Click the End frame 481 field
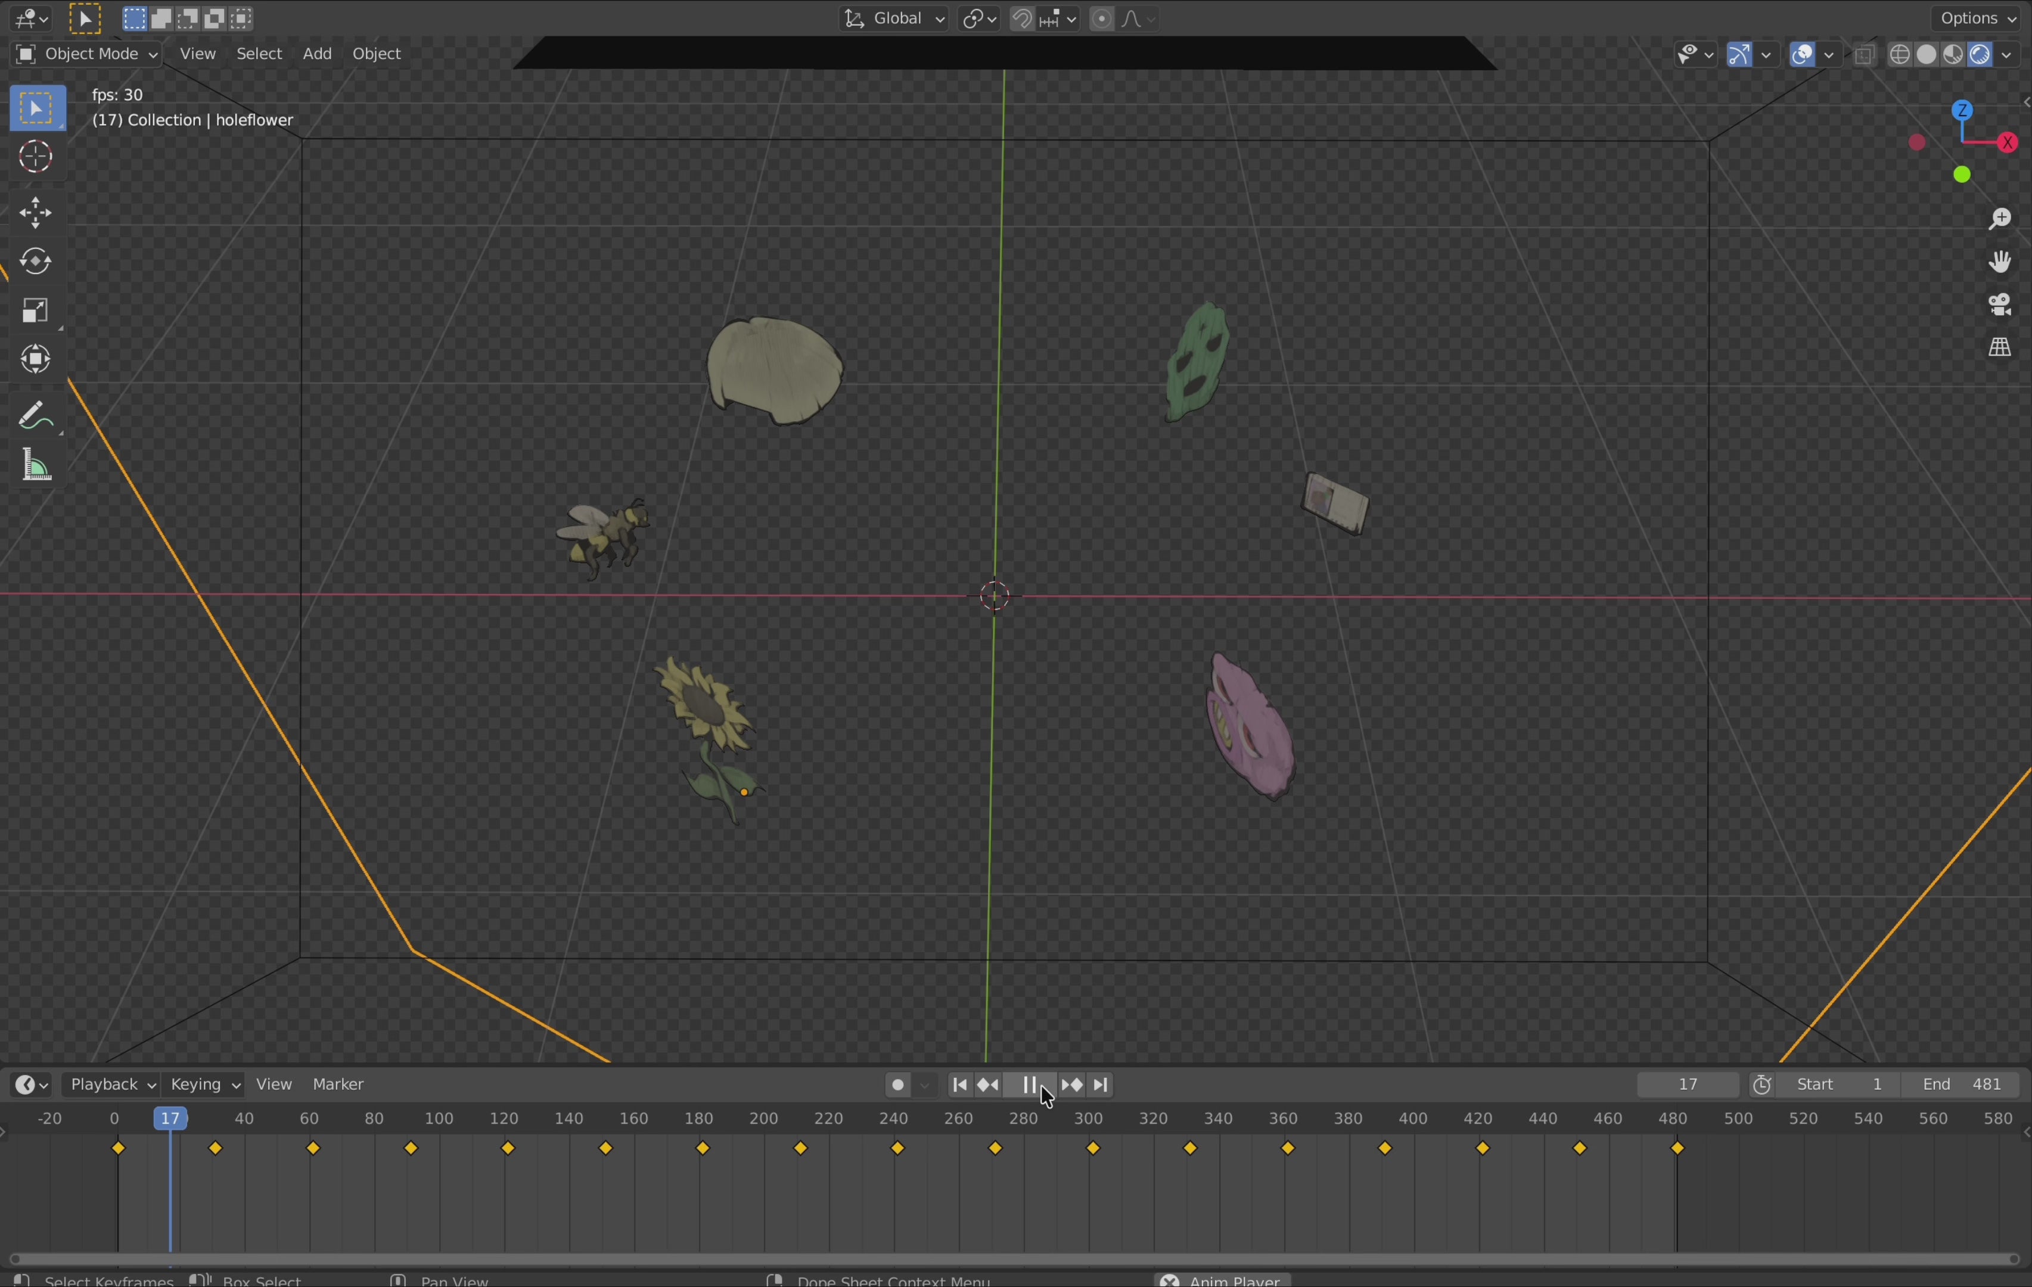2032x1287 pixels. 1962,1085
